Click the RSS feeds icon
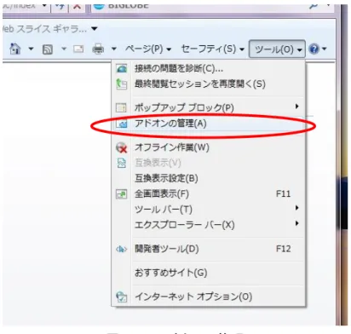This screenshot has width=351, height=334. [x=48, y=49]
